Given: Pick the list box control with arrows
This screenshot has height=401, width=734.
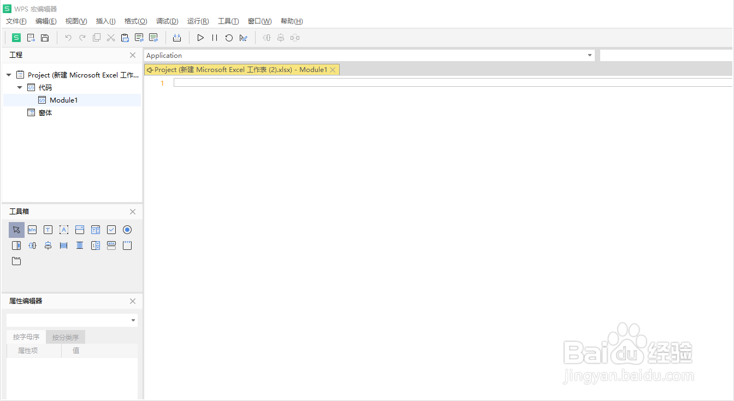Looking at the screenshot, I should pos(96,230).
